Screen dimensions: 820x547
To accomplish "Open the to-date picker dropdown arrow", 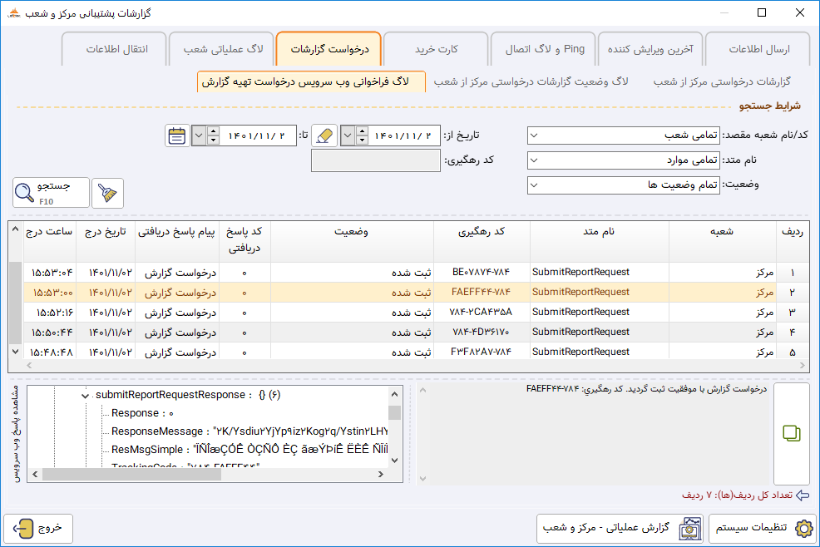I will (x=199, y=136).
